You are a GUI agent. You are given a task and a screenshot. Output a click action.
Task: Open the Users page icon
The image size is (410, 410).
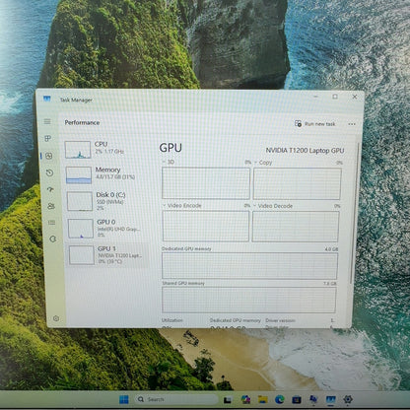point(51,206)
